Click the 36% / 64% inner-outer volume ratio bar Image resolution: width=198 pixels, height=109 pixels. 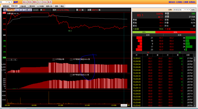pos(164,32)
